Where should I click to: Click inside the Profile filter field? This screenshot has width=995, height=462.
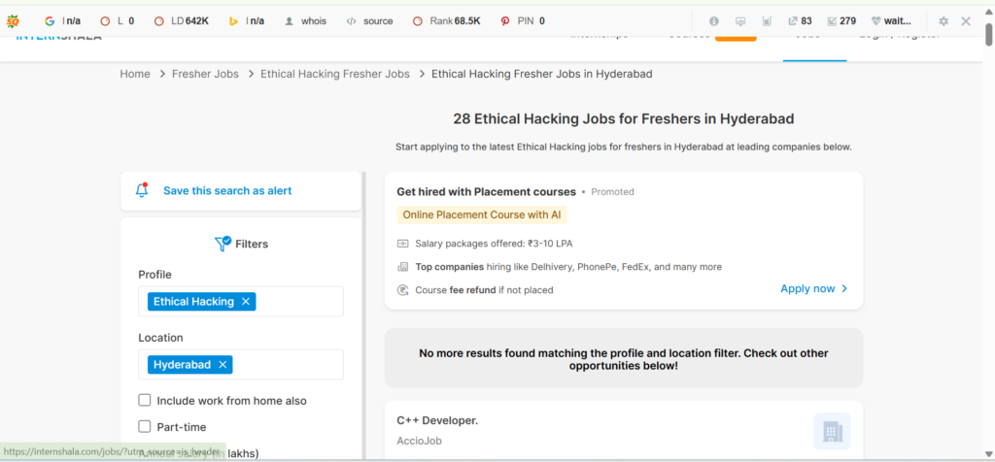241,302
